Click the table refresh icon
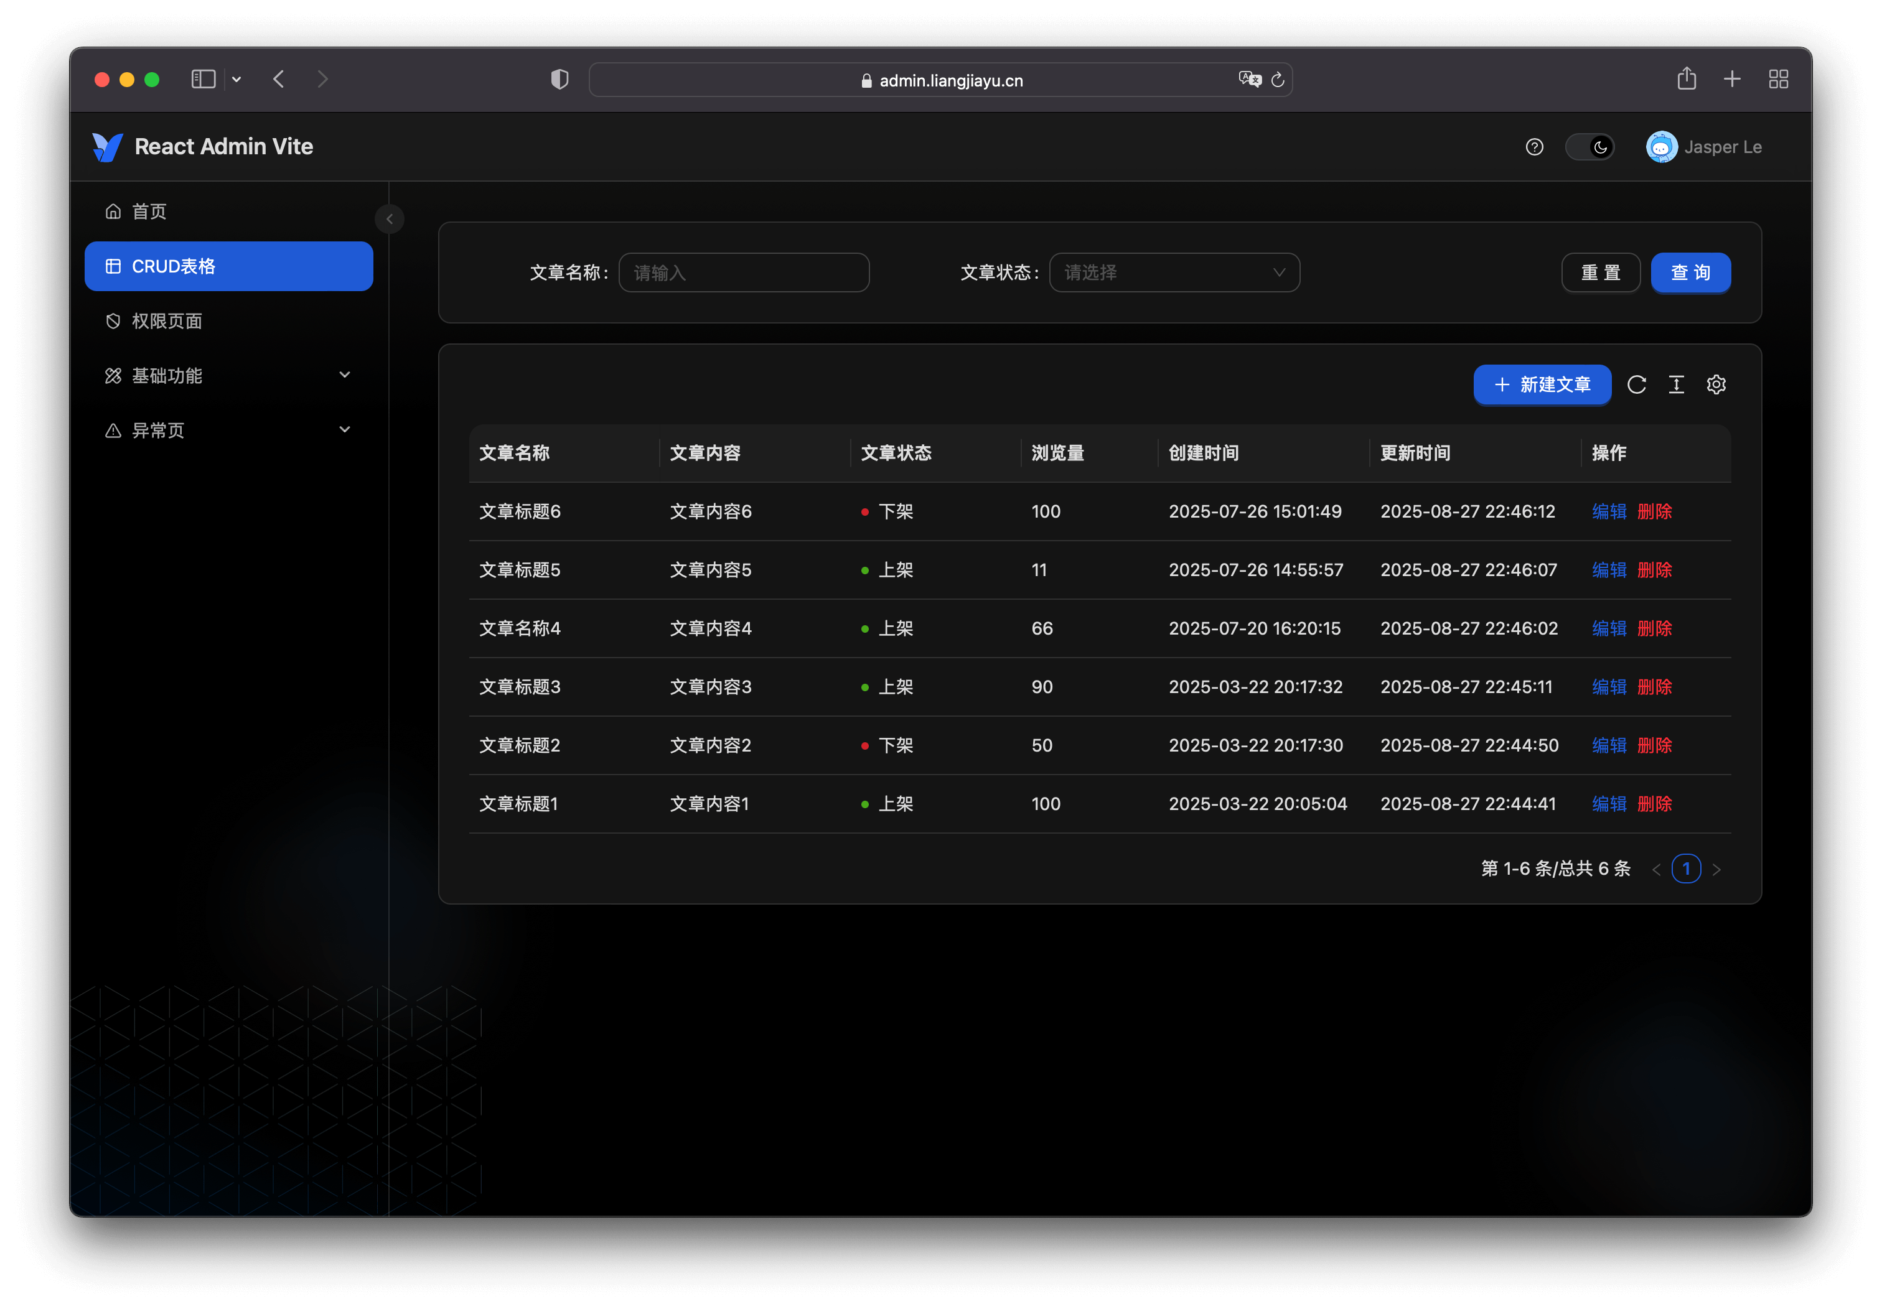The height and width of the screenshot is (1309, 1882). tap(1636, 384)
